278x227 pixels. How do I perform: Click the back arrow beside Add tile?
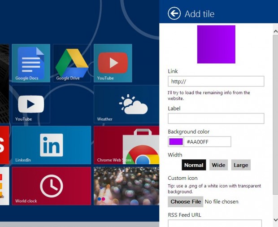(x=174, y=13)
